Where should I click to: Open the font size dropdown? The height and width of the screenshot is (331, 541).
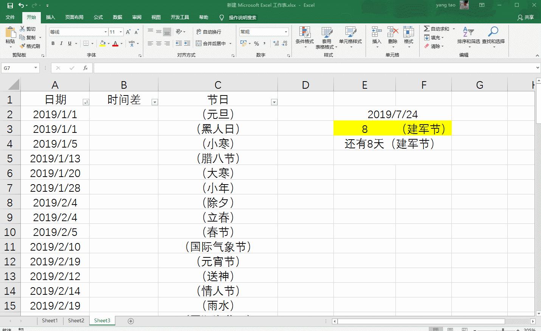[120, 32]
